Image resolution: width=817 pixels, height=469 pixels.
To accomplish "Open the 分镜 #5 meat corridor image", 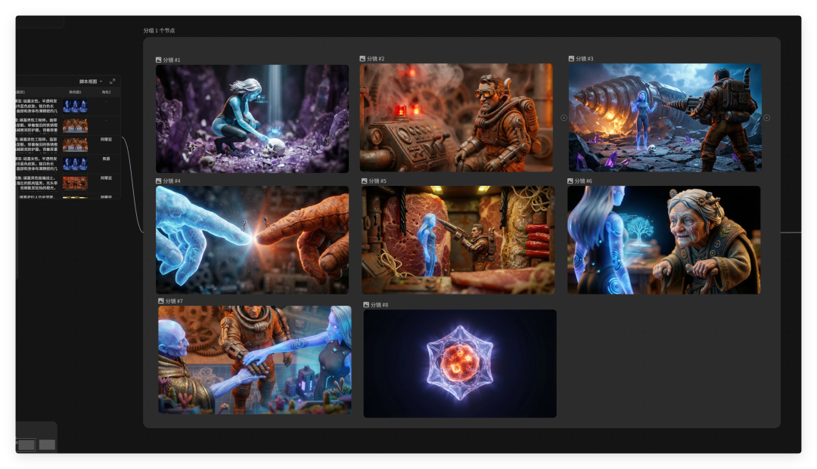I will (458, 240).
